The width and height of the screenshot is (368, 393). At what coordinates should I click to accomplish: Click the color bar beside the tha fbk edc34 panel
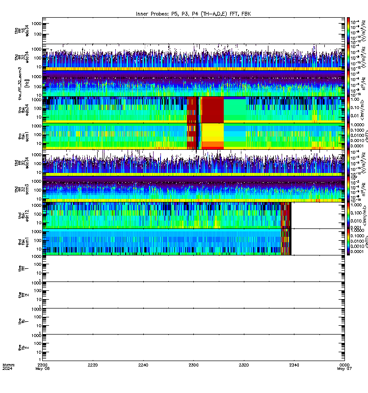coord(348,110)
